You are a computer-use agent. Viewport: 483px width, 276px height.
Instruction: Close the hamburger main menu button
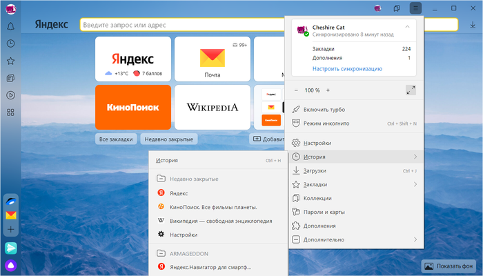pyautogui.click(x=415, y=8)
